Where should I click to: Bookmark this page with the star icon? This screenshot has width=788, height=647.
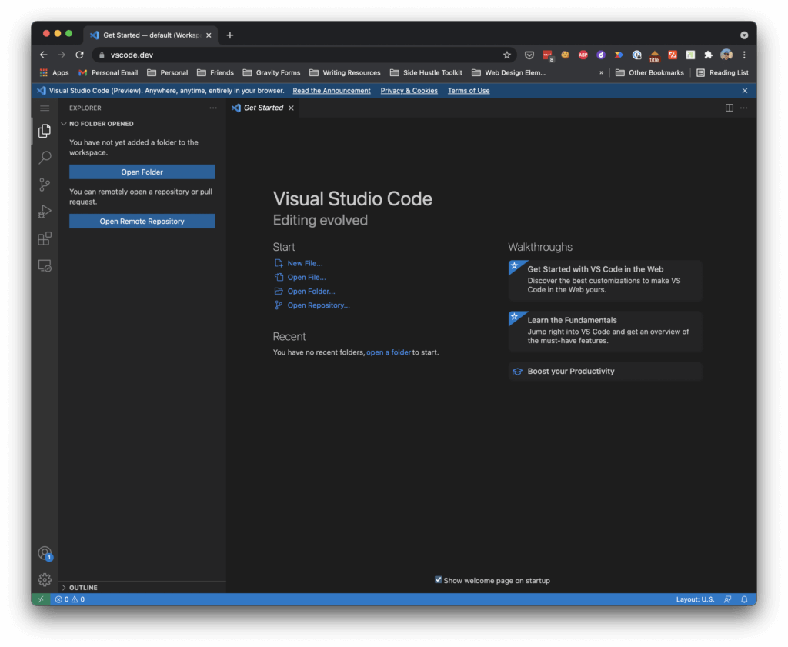tap(507, 55)
